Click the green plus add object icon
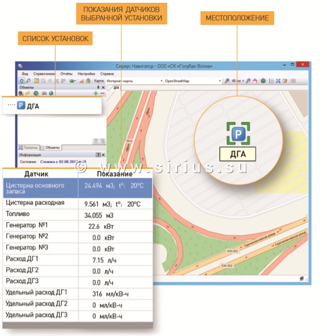This screenshot has height=336, width=327. pos(96,94)
